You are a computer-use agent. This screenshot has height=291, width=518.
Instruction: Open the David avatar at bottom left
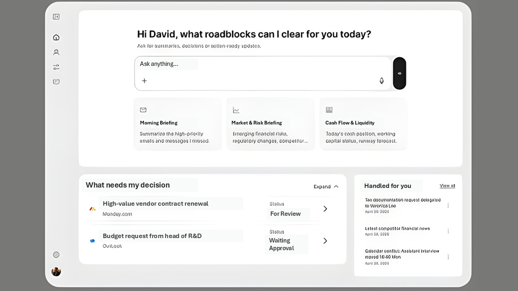(x=56, y=272)
